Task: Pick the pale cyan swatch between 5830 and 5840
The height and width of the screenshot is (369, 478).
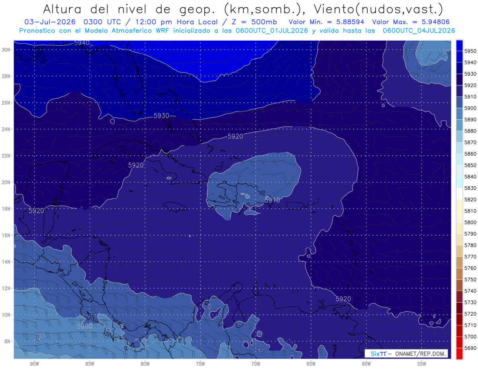Action: pos(459,182)
